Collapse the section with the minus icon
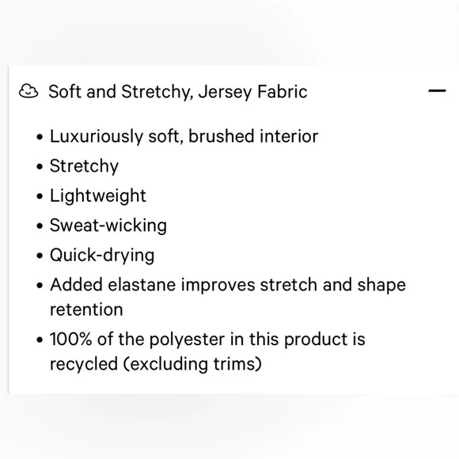Viewport: 459px width, 459px height. point(437,91)
